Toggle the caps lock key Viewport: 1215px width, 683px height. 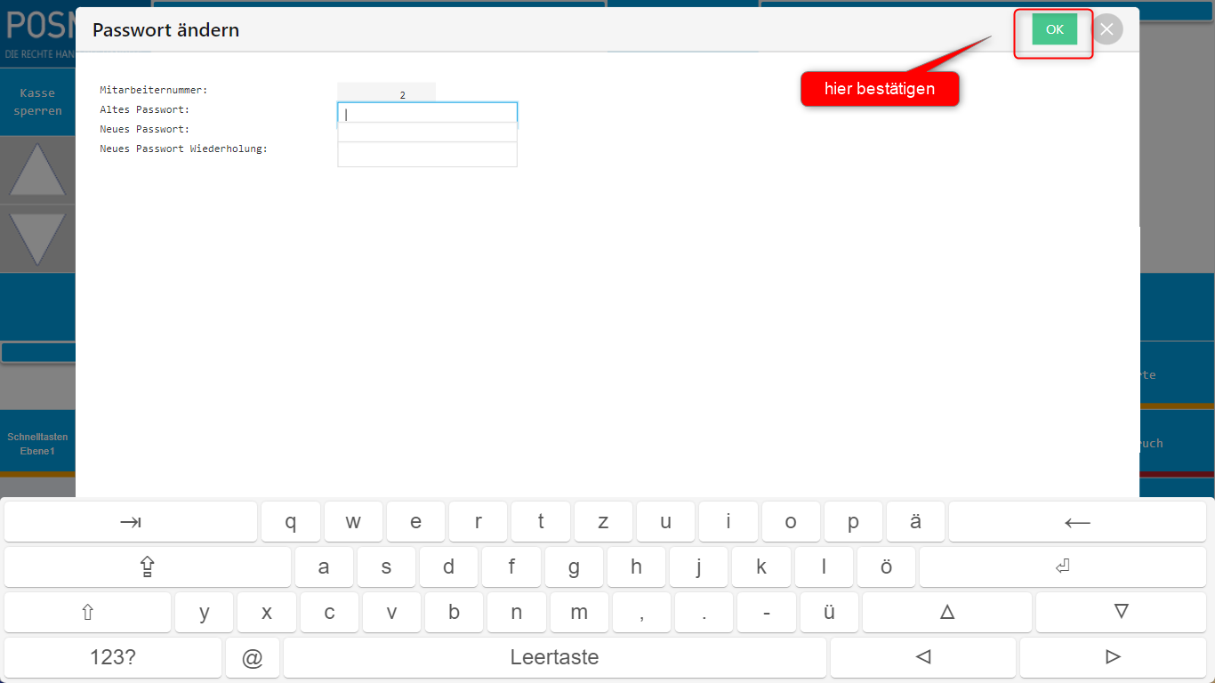[148, 567]
